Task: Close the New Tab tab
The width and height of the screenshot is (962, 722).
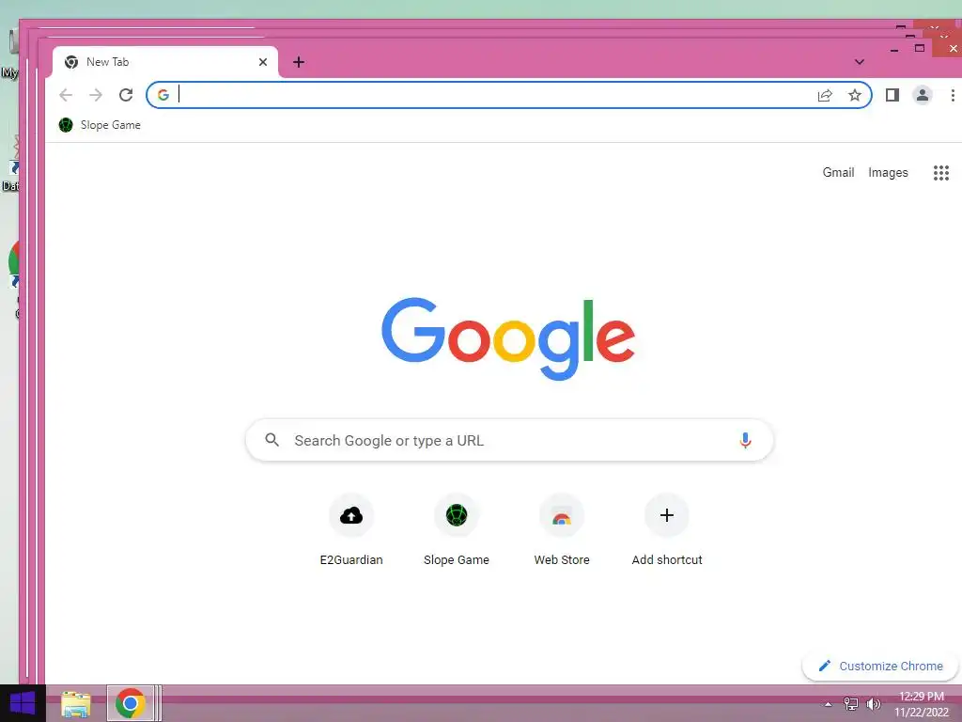Action: point(263,62)
